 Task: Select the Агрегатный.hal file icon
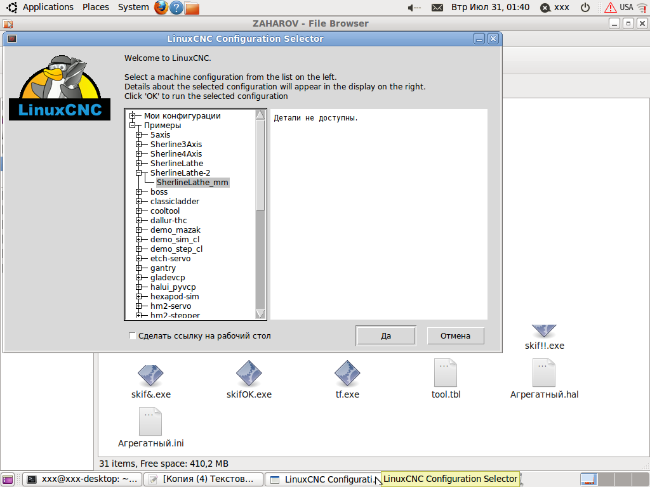(544, 373)
